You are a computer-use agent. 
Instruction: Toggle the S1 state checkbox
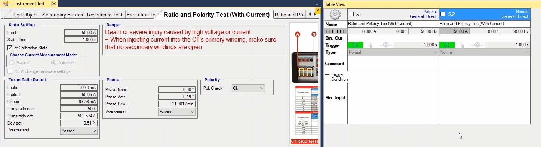(351, 14)
